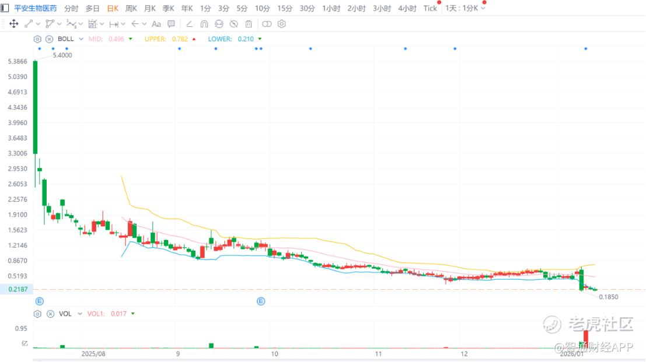The width and height of the screenshot is (646, 362).
Task: Select the Aa text annotation tool
Action: click(156, 24)
